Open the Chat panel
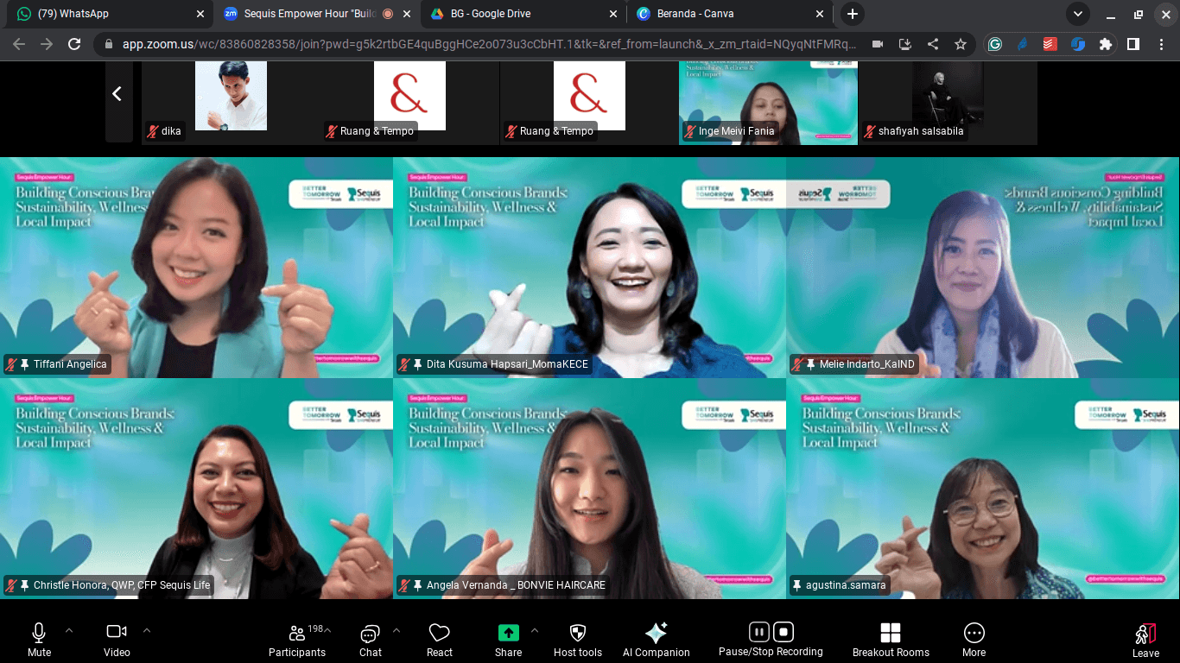Screen dimensions: 1180x663 click(x=371, y=640)
